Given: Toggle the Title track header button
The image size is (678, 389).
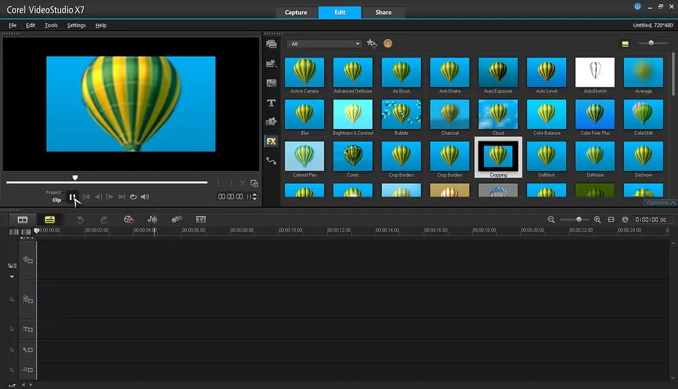Looking at the screenshot, I should click(x=28, y=329).
